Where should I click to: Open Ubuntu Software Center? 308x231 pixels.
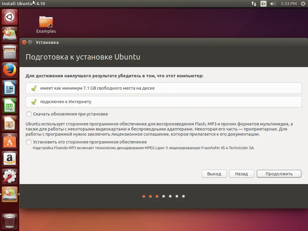coord(10,141)
